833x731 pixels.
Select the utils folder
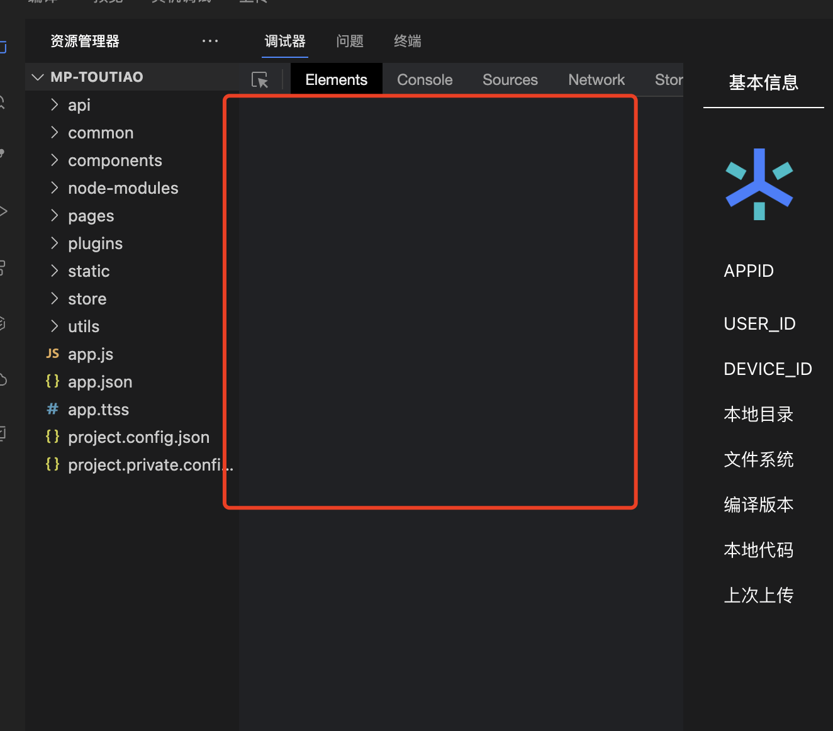coord(84,326)
